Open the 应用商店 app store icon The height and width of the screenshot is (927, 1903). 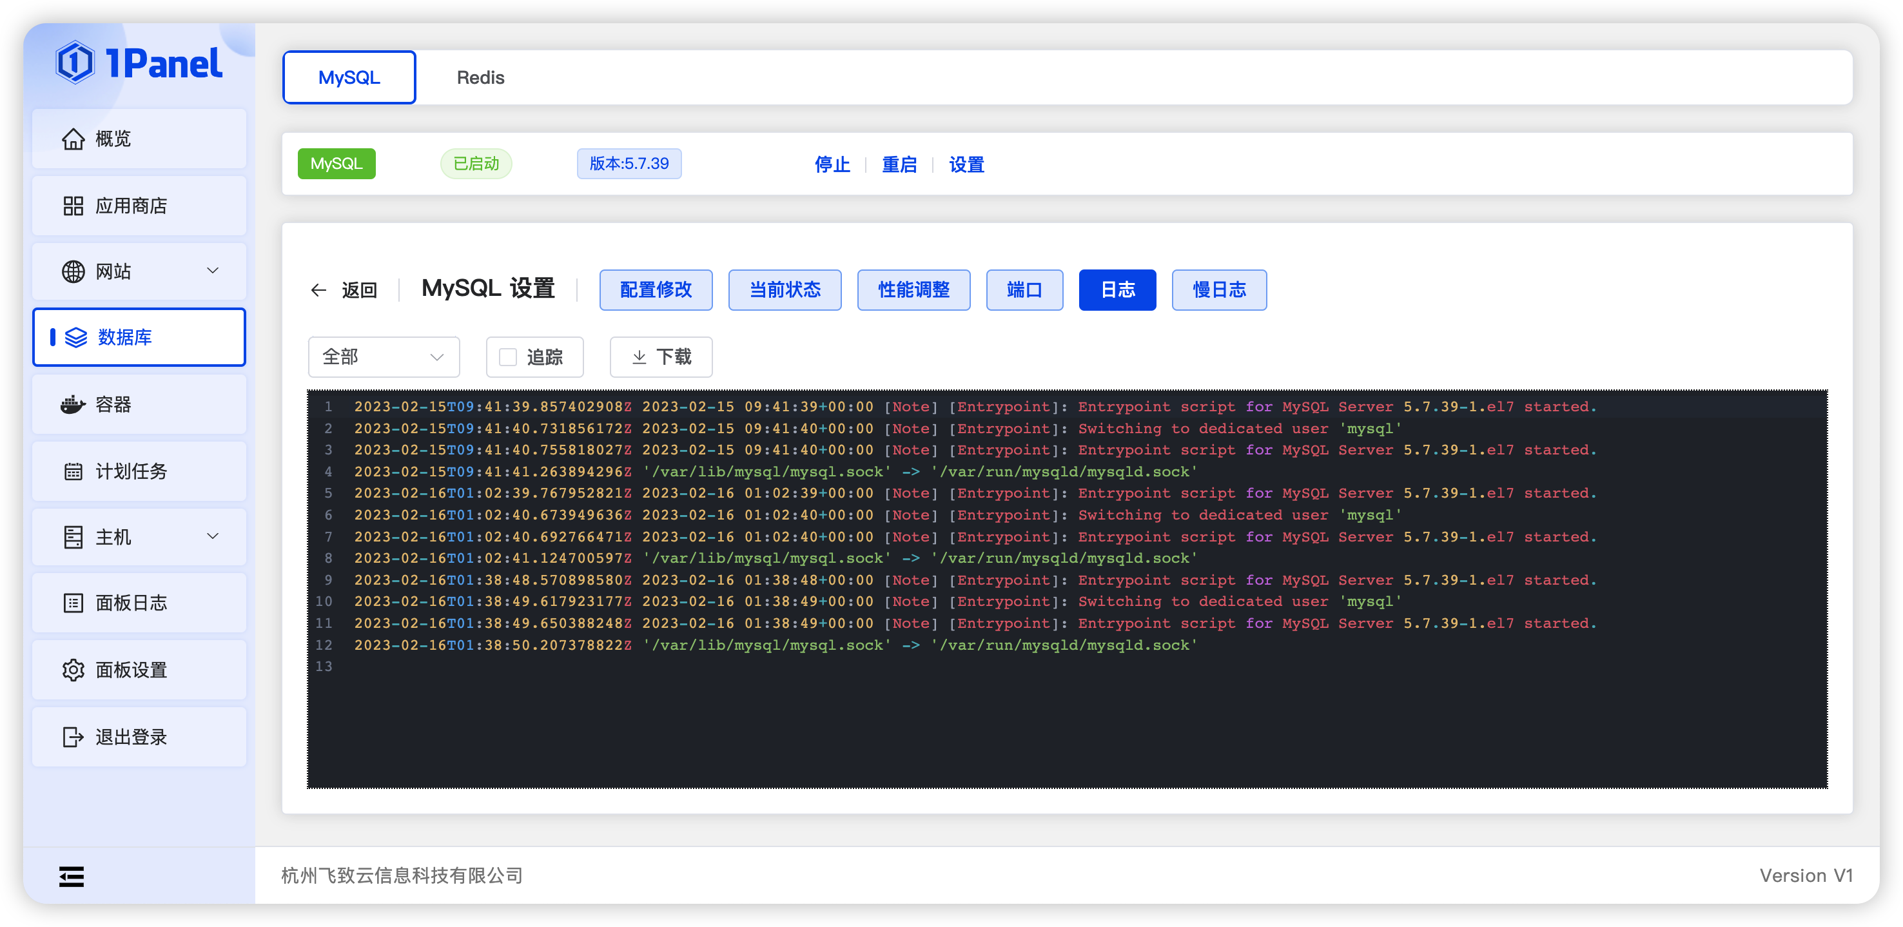click(73, 206)
